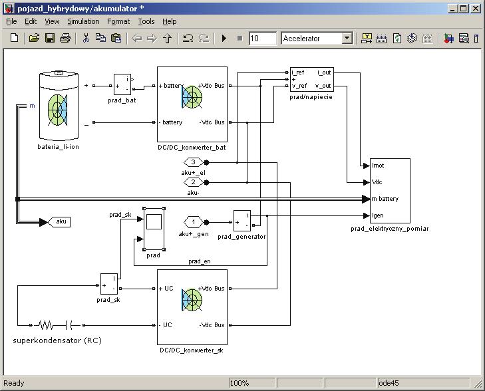Click the superkondensator (RC) label
Viewport: 485px width, 391px height.
click(57, 340)
